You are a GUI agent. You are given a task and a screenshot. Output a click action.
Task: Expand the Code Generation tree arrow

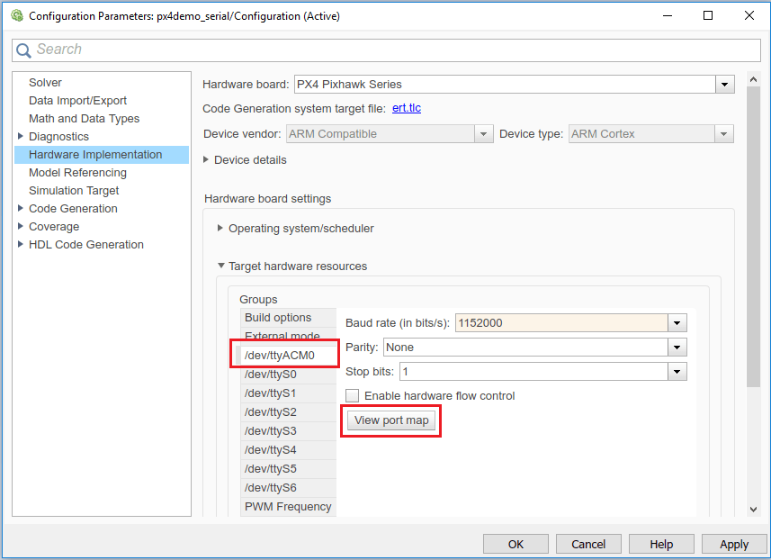[20, 208]
